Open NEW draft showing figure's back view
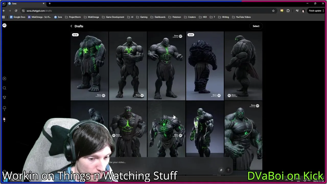 point(205,66)
